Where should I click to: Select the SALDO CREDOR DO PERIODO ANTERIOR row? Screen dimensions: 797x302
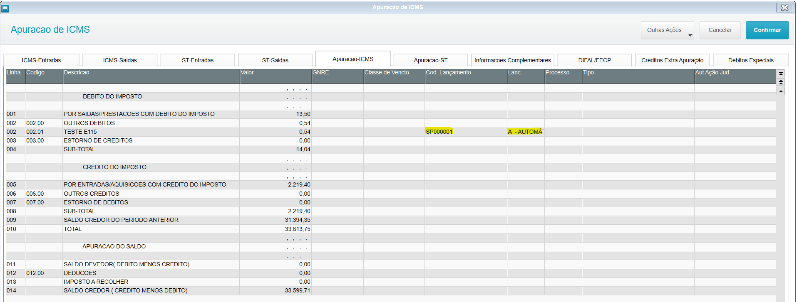tap(391, 220)
